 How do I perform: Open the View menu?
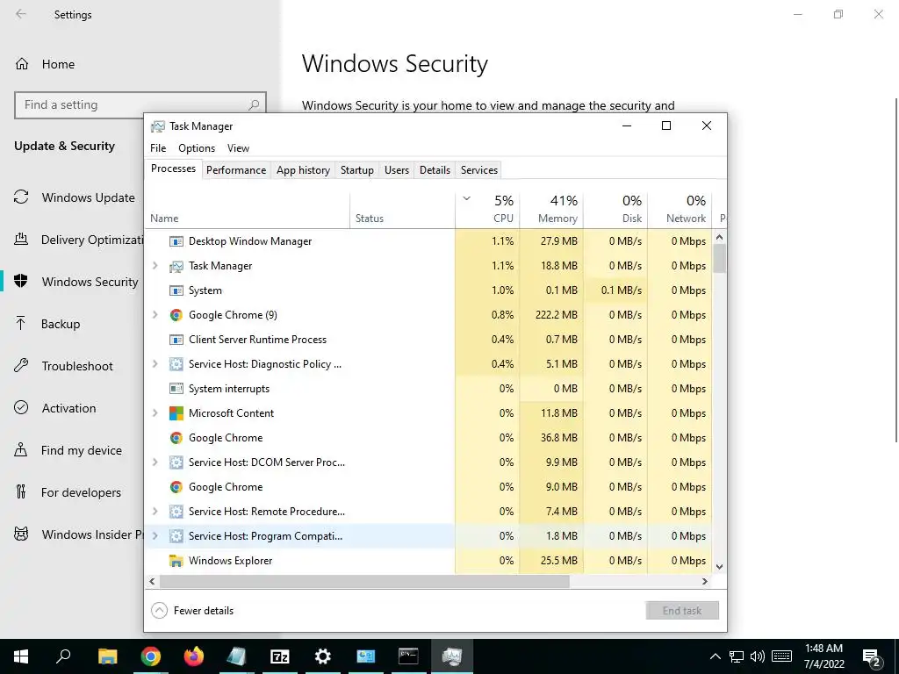[238, 147]
